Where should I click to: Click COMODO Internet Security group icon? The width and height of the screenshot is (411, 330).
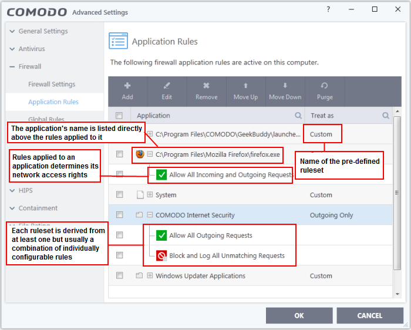click(139, 215)
